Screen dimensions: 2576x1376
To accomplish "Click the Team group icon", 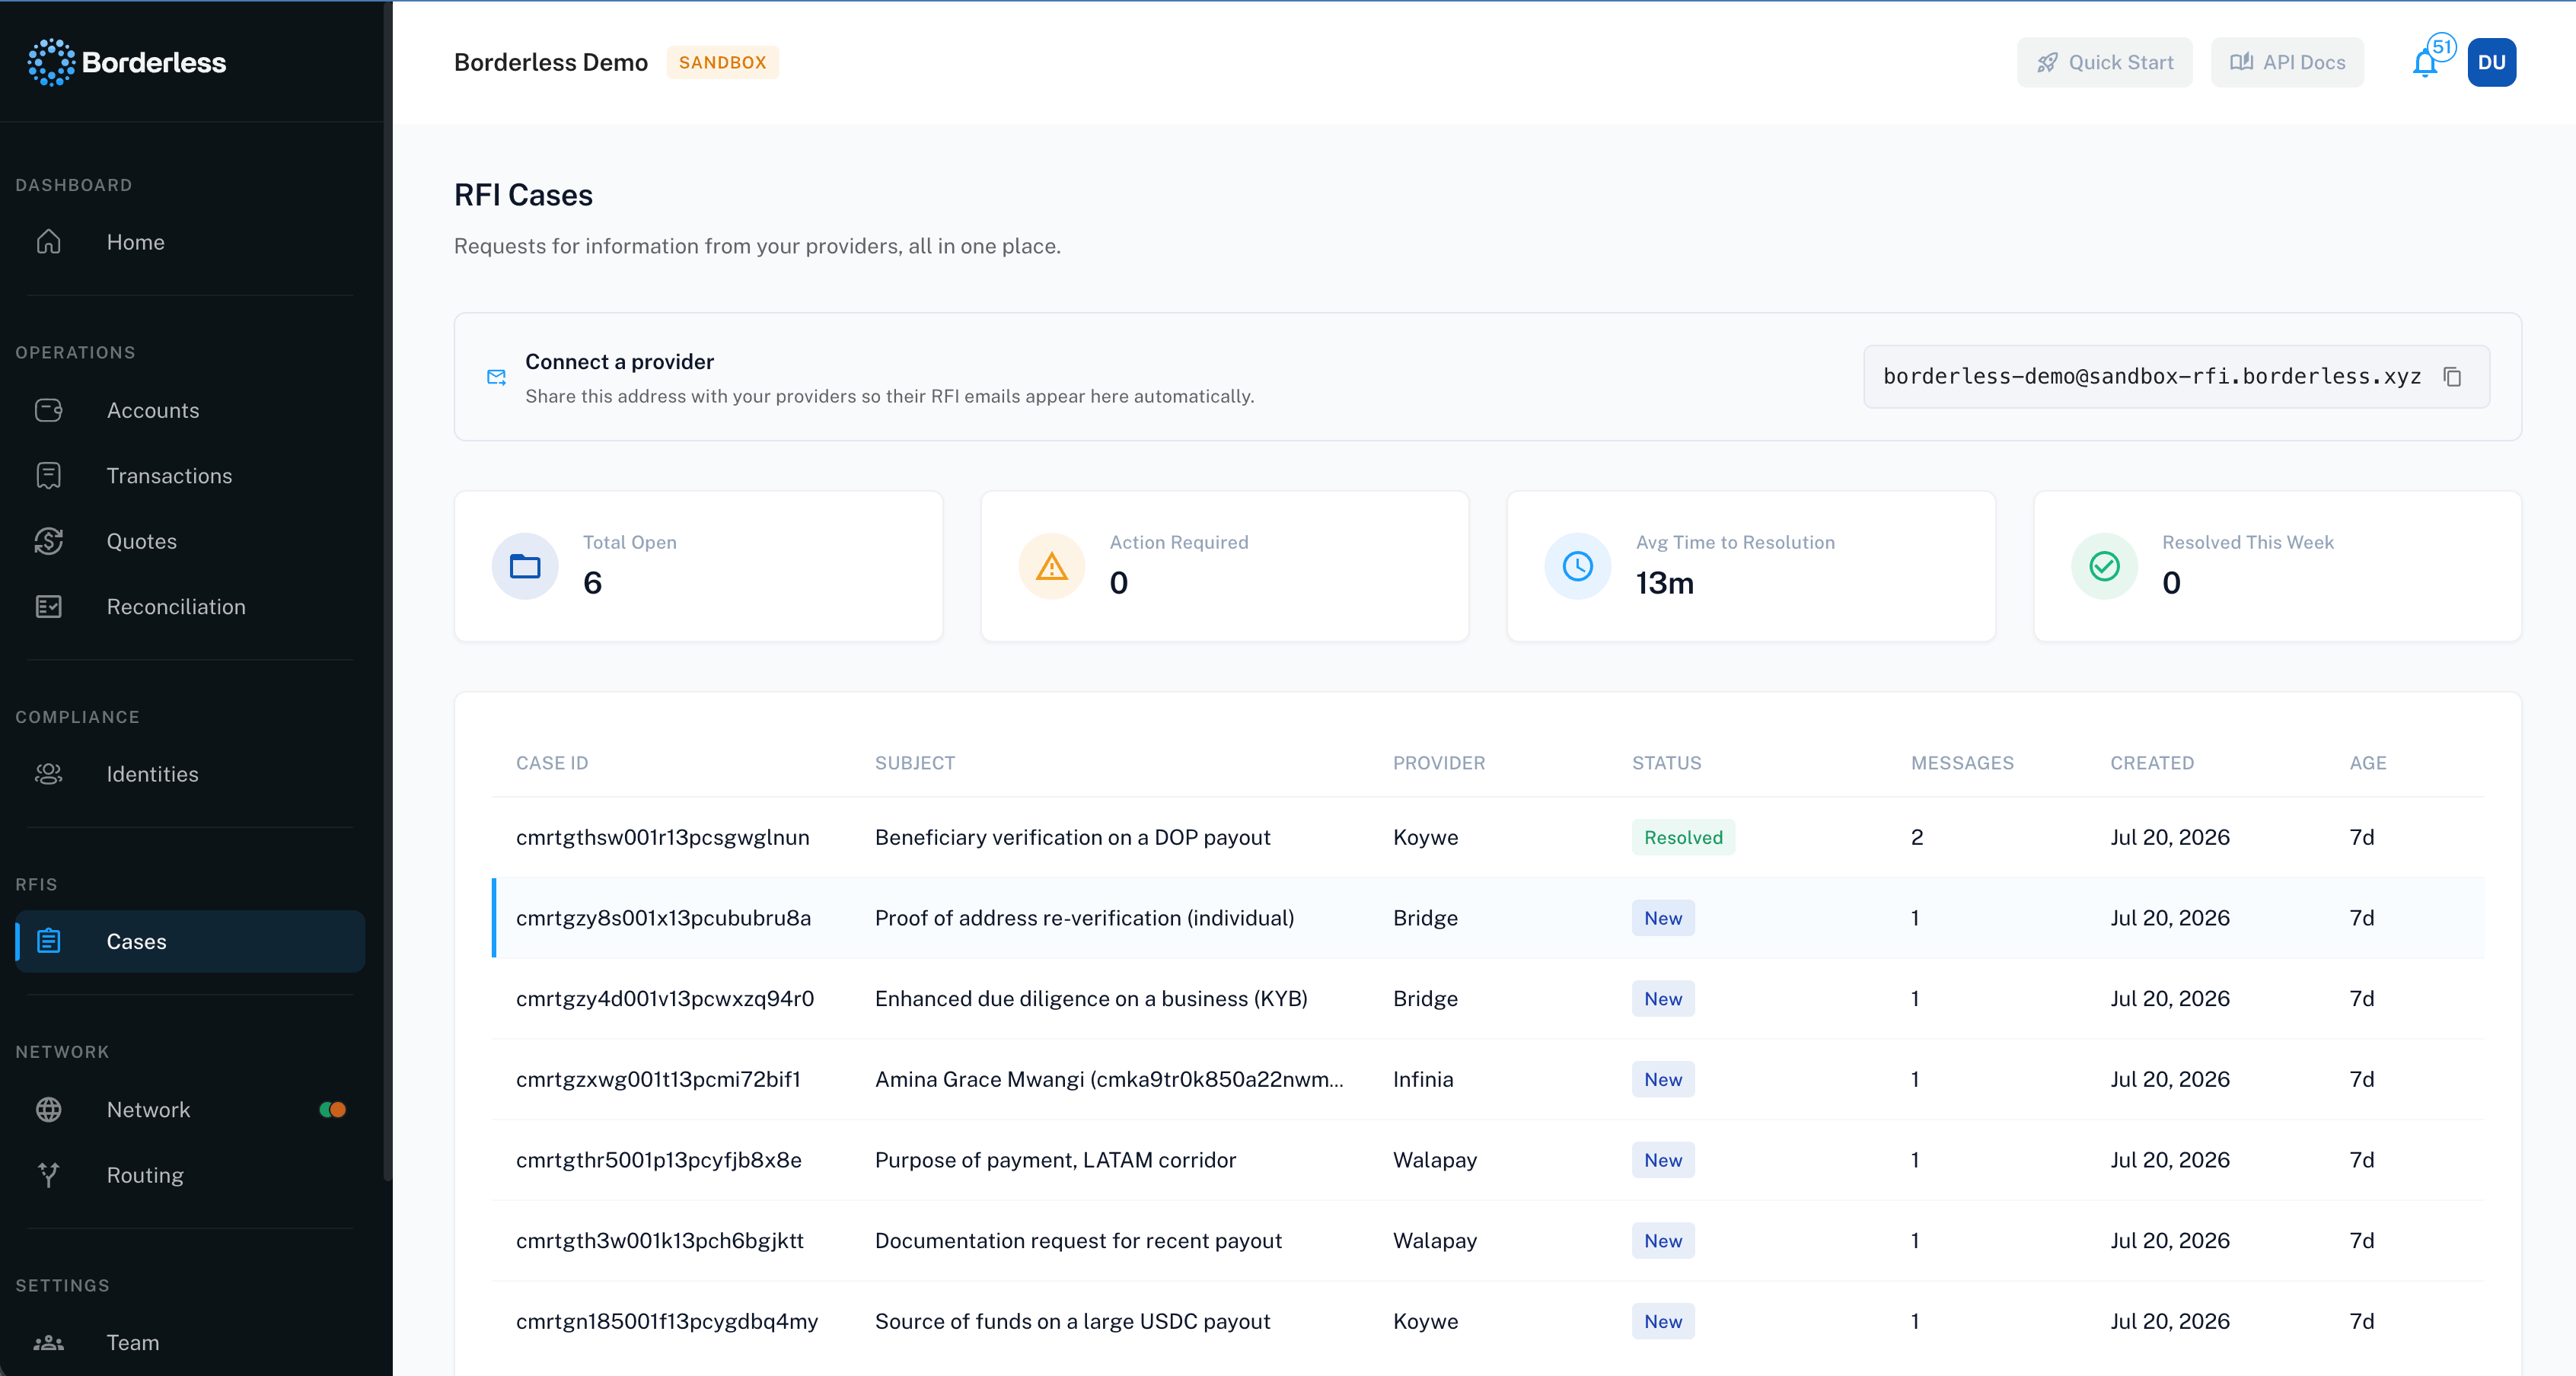I will 49,1343.
